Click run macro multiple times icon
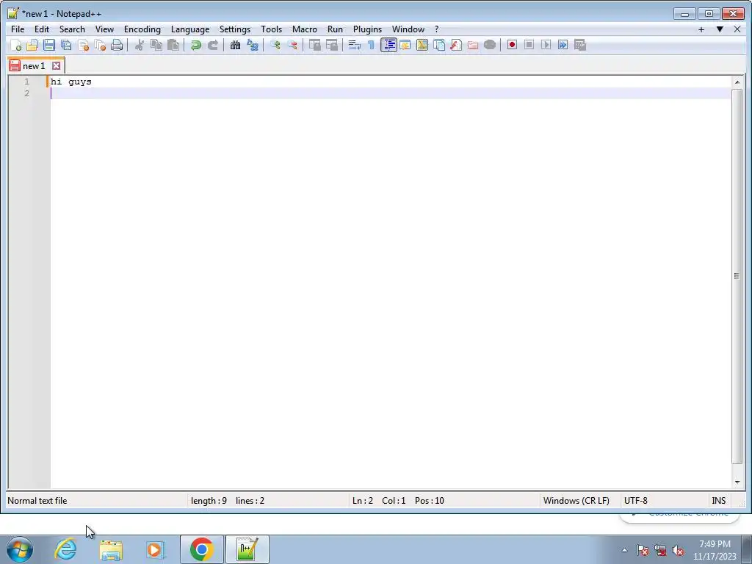This screenshot has width=752, height=564. click(x=563, y=45)
